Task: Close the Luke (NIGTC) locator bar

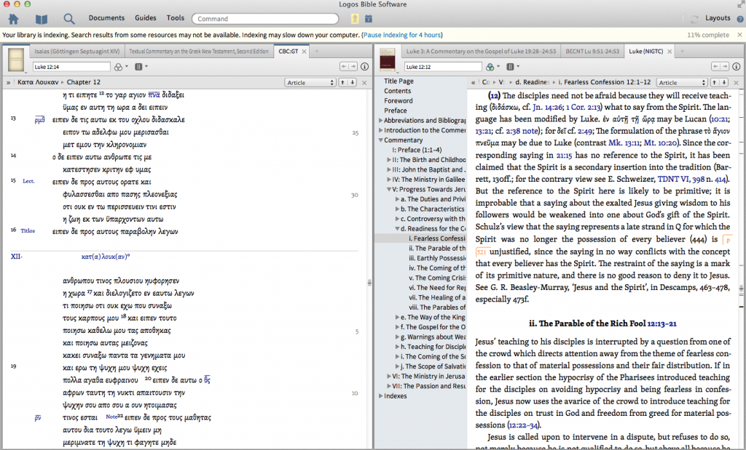Action: (x=736, y=83)
